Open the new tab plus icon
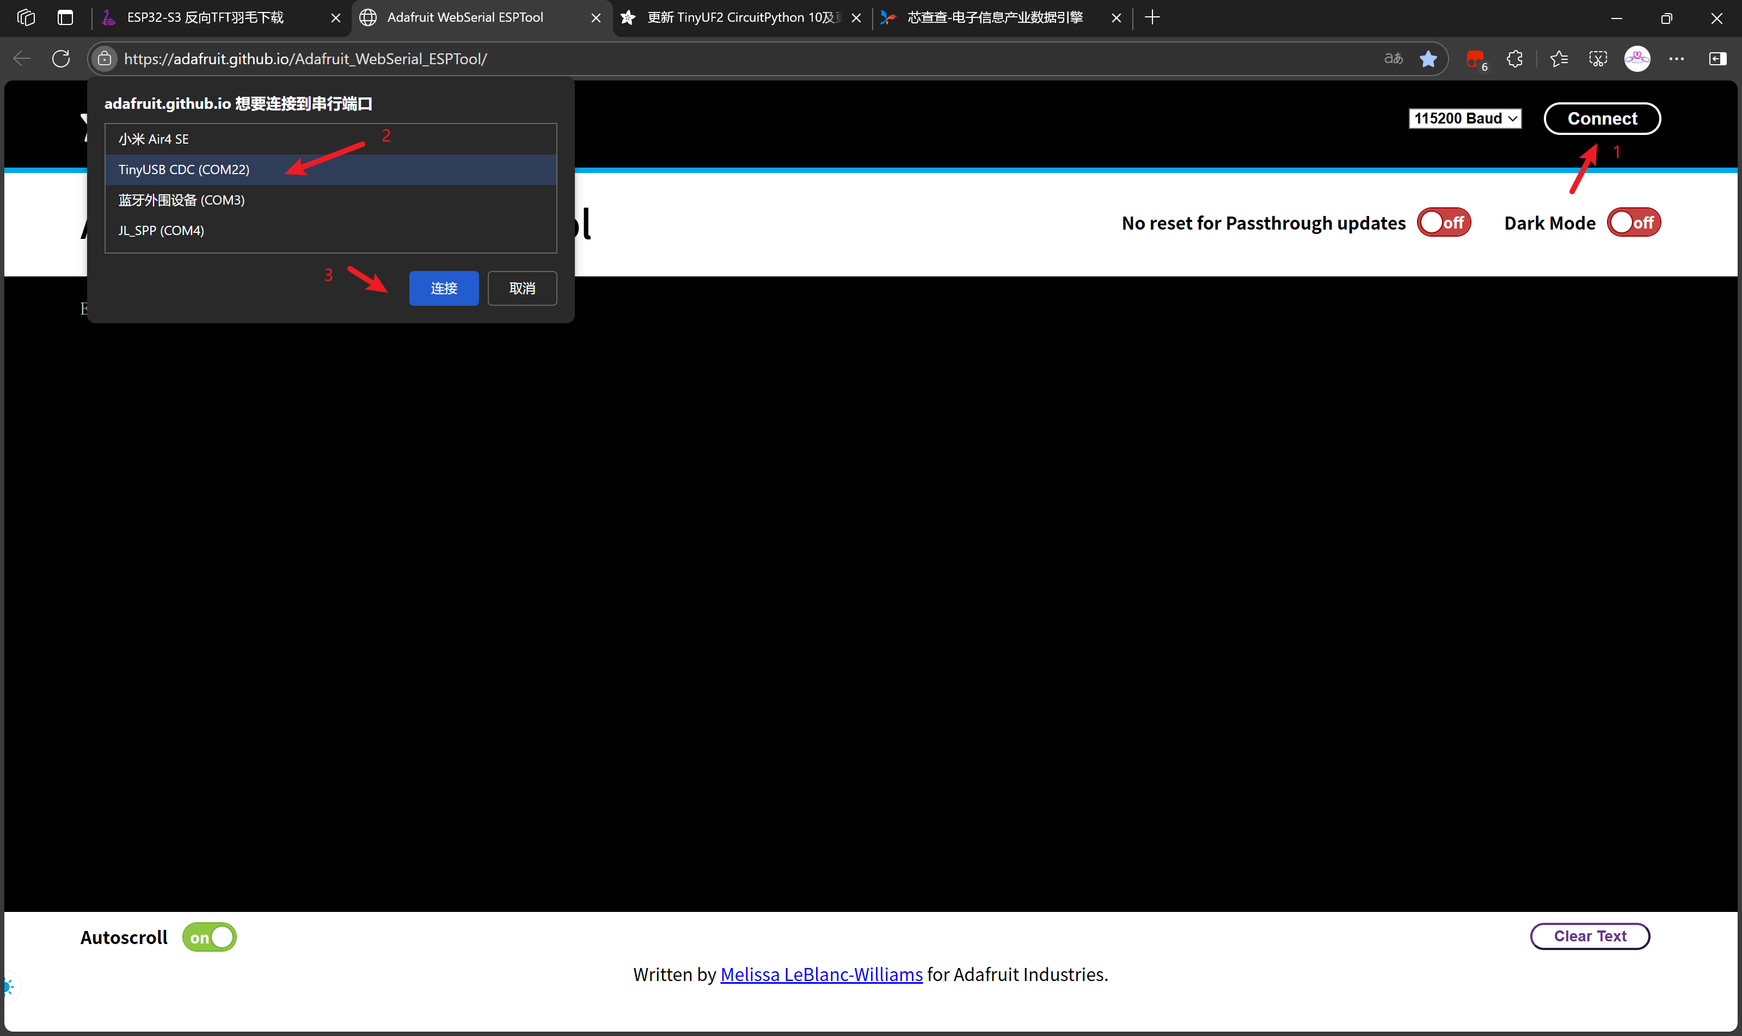This screenshot has width=1742, height=1036. [x=1152, y=17]
